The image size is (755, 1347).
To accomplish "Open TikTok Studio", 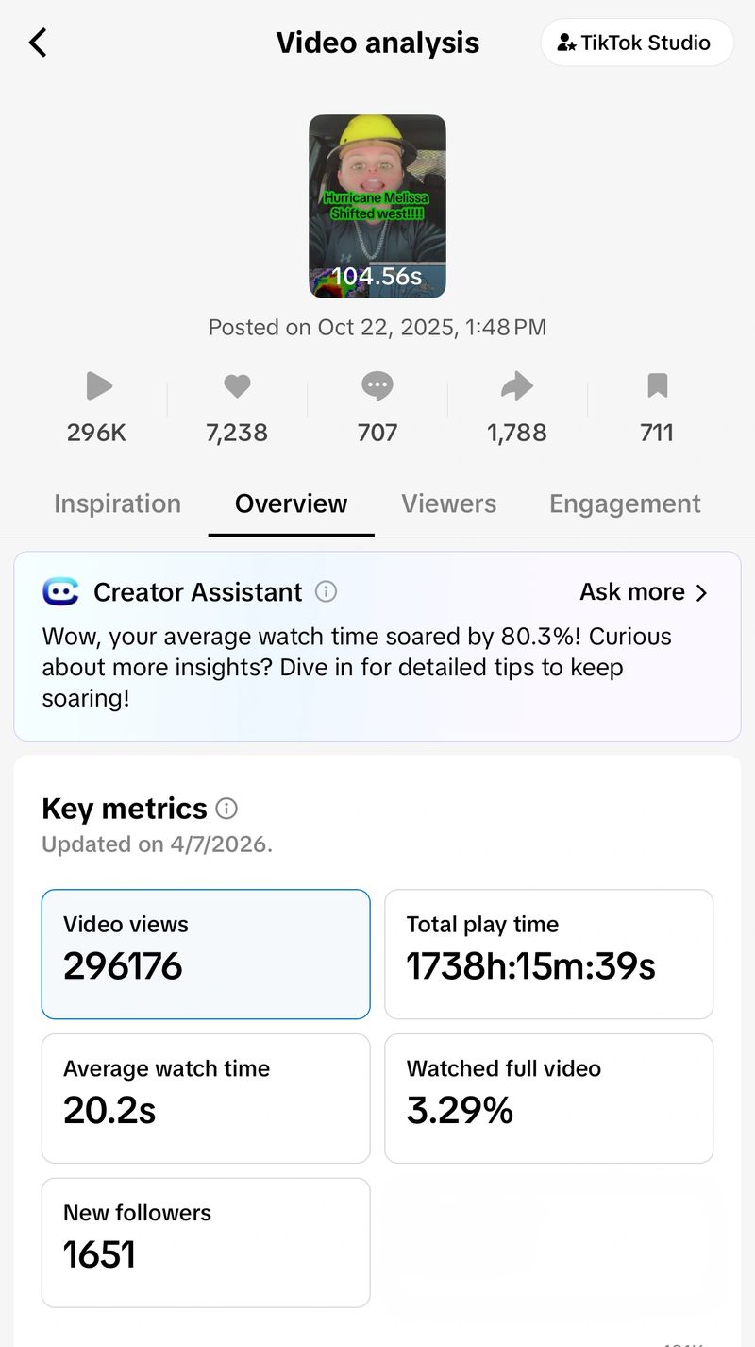I will point(637,43).
